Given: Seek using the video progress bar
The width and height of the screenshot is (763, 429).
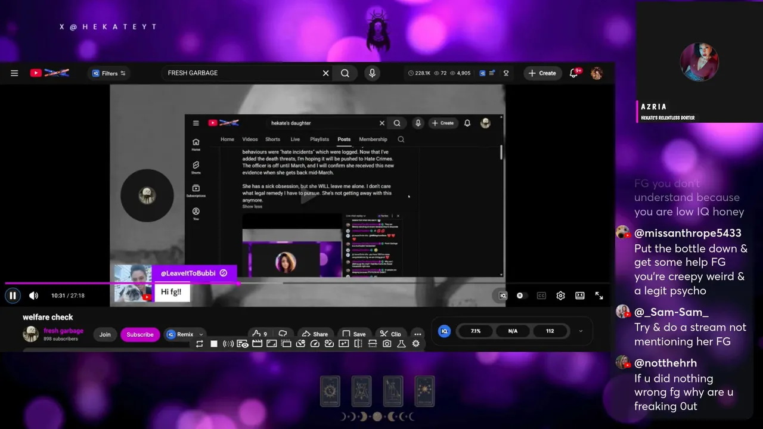Looking at the screenshot, I should [307, 284].
